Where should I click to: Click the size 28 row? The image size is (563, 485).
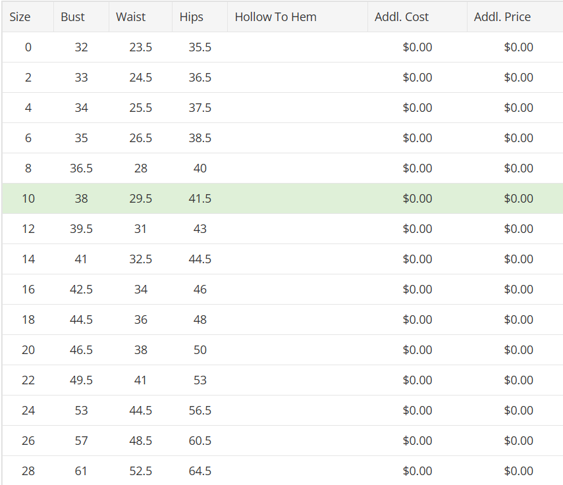(x=282, y=471)
